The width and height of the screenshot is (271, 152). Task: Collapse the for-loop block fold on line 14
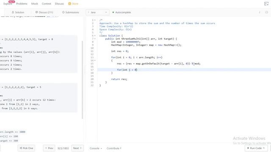pos(95,60)
